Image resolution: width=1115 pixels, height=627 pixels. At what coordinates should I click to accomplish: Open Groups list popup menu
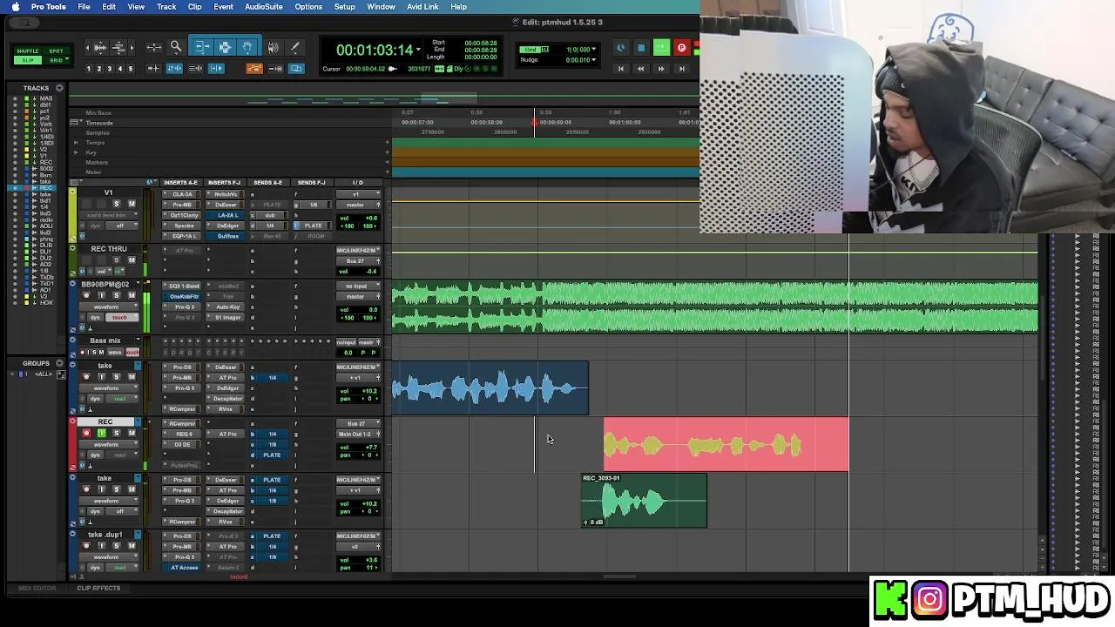point(59,363)
